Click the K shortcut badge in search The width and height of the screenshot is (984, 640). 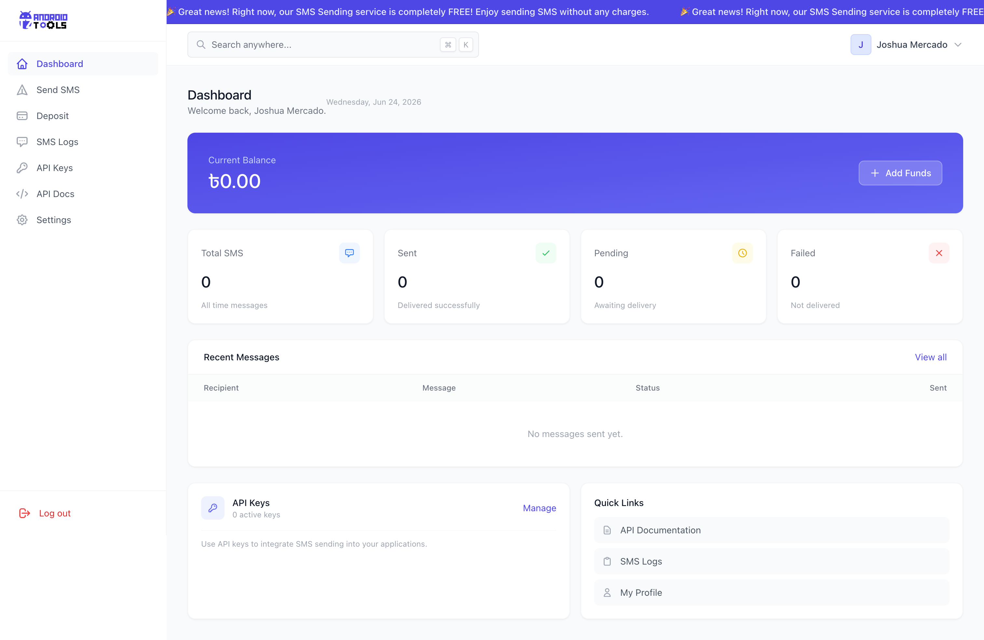pos(466,45)
